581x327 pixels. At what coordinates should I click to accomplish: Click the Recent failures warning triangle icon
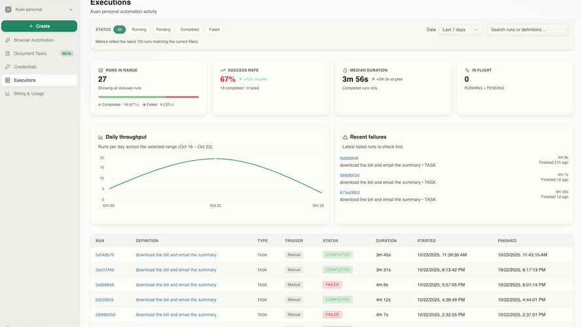coord(345,137)
